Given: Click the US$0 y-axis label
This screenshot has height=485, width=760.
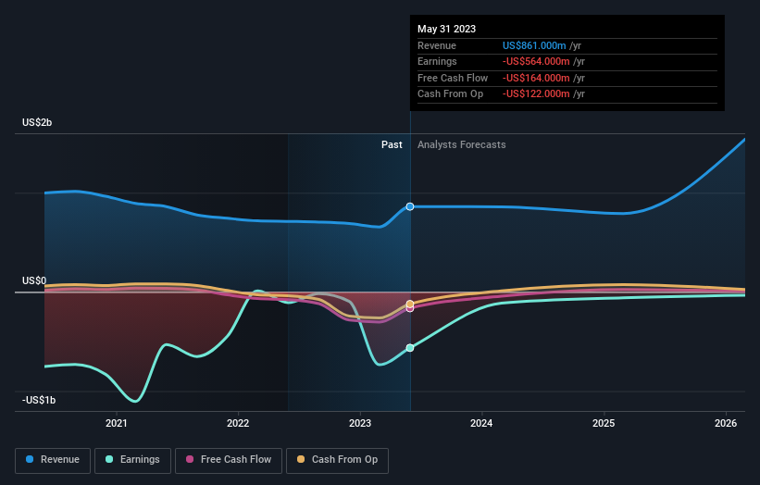Looking at the screenshot, I should pos(34,281).
